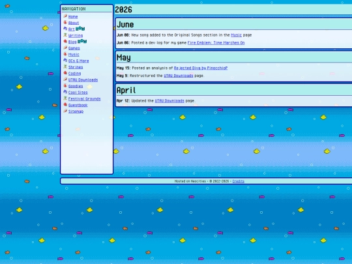Click the 2026 year heading
Image resolution: width=352 pixels, height=264 pixels.
(123, 10)
